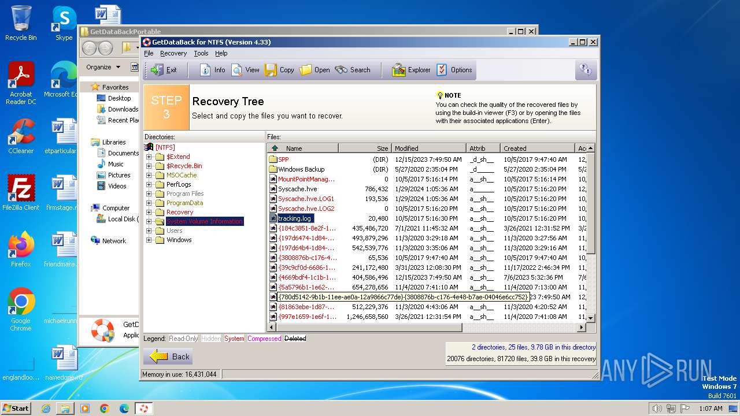Expand the ProgramData directory node
Image resolution: width=740 pixels, height=416 pixels.
pos(149,203)
